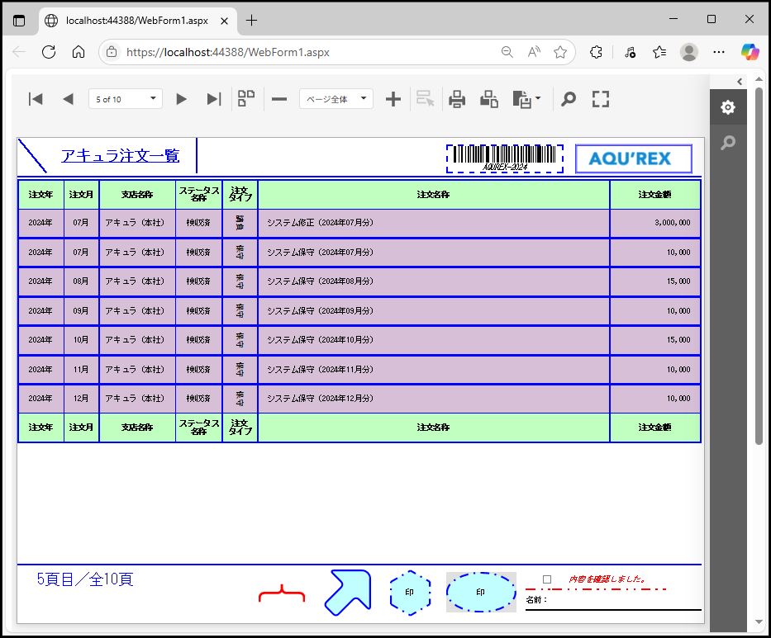This screenshot has height=638, width=771.
Task: Jump to the last report page
Action: coord(213,99)
